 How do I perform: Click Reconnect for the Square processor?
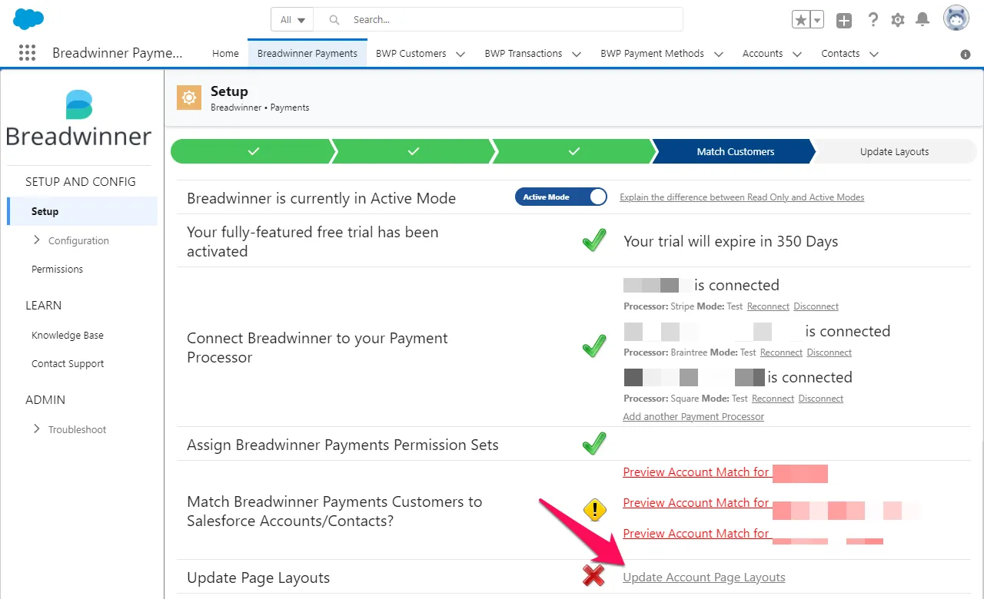pyautogui.click(x=773, y=399)
